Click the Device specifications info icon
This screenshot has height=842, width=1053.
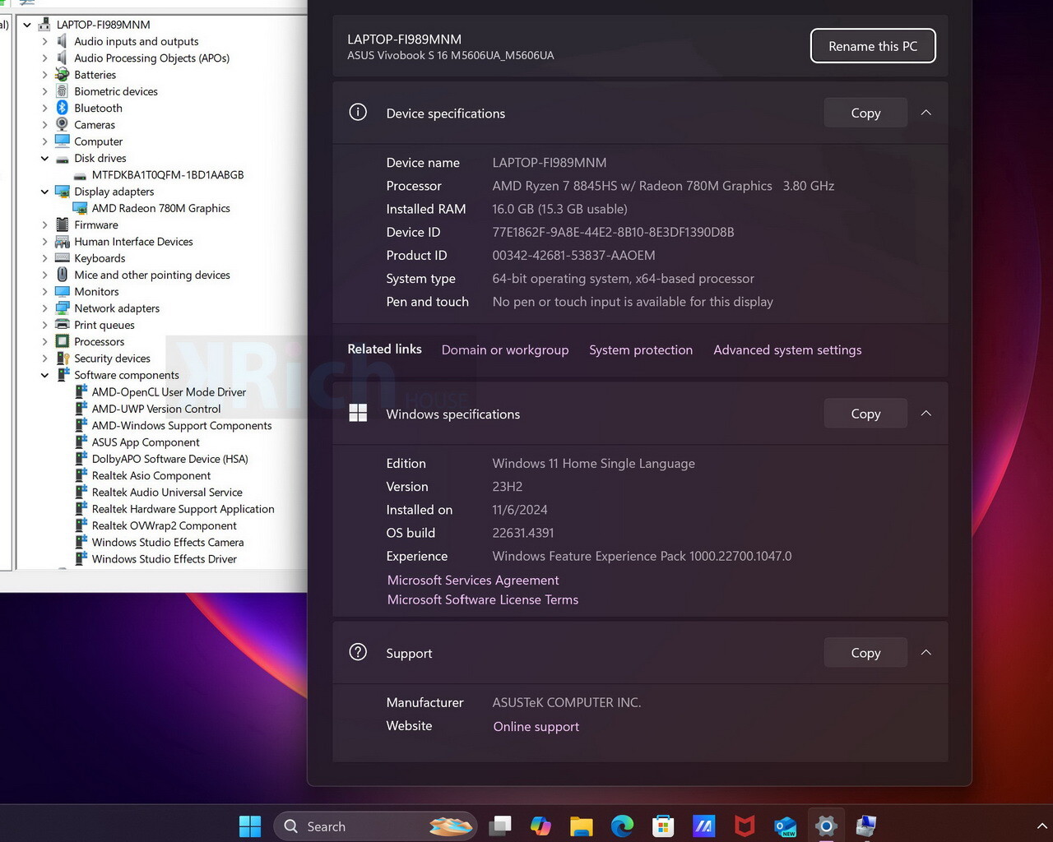pyautogui.click(x=358, y=113)
